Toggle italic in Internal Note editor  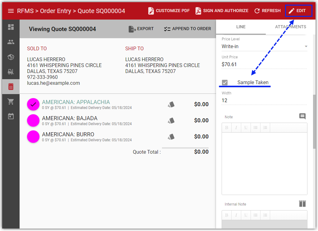pos(236,215)
